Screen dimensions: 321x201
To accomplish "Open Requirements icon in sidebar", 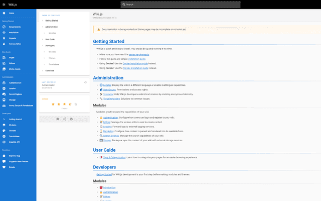I will pyautogui.click(x=4, y=27).
